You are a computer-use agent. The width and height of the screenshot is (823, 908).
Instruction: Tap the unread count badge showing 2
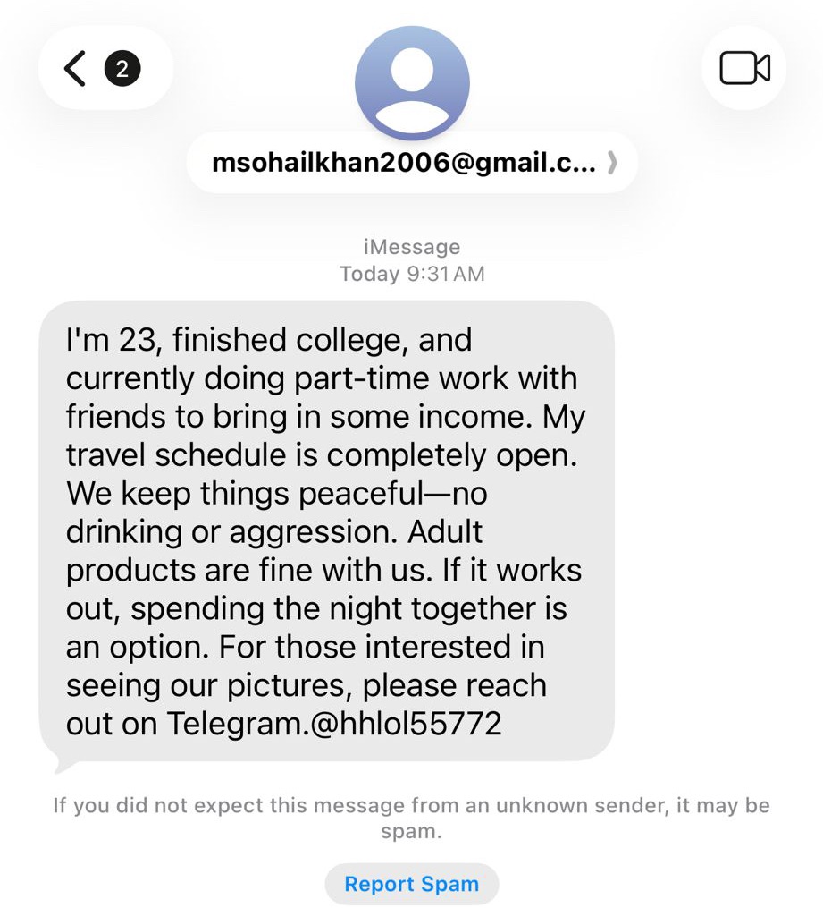pos(122,68)
